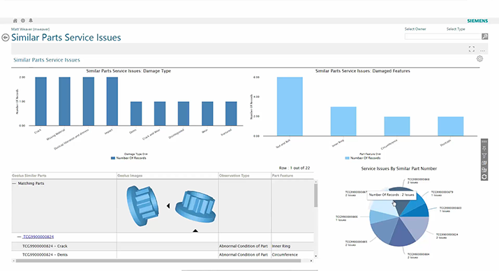Click the Geolus Images column header
This screenshot has height=271, width=499.
tap(167, 176)
